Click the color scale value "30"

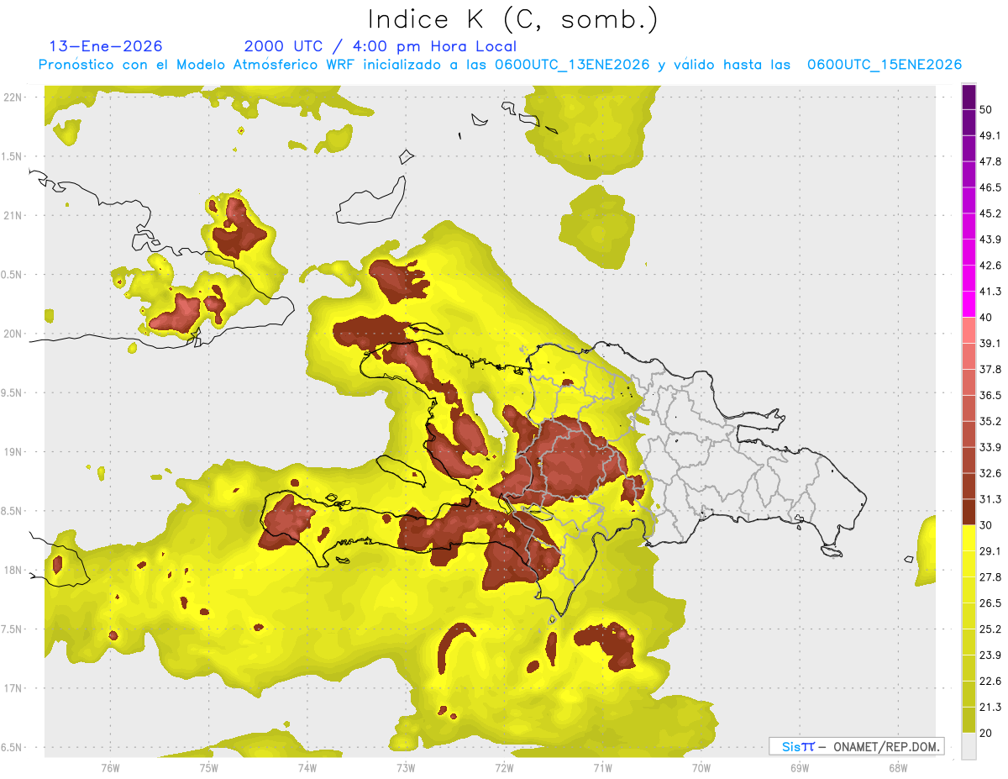pos(987,525)
